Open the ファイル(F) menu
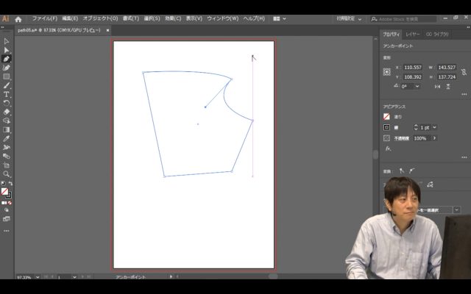 [44, 18]
